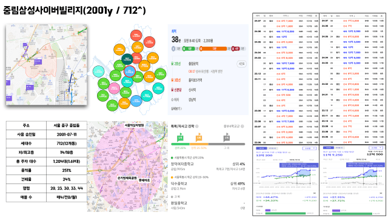Click the green Line 2 subway icon
Viewport: 388px width, 218px height.
[x=172, y=64]
